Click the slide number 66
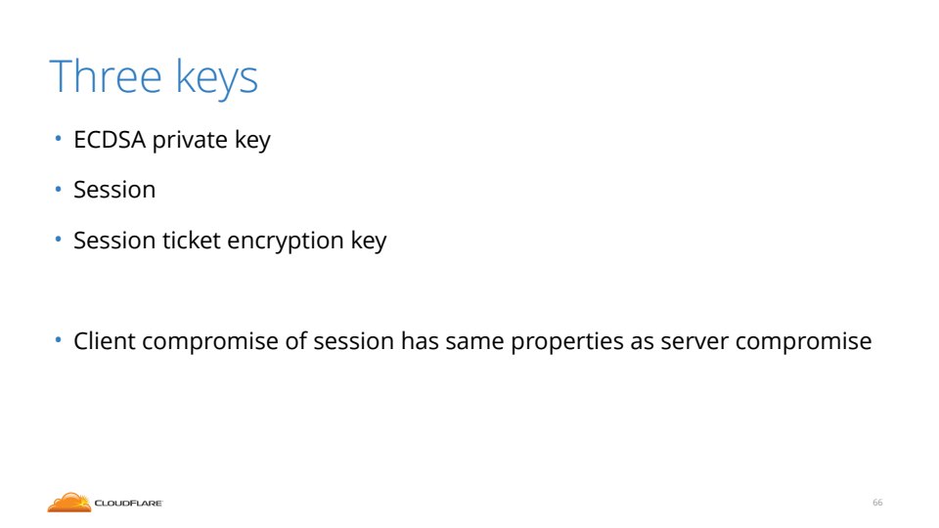The width and height of the screenshot is (939, 528). [877, 503]
